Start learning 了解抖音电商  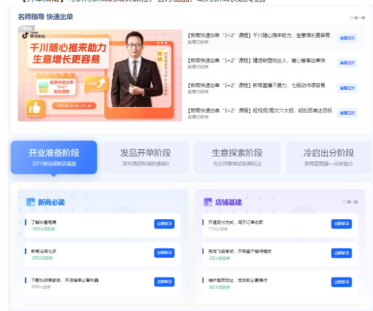click(x=164, y=224)
